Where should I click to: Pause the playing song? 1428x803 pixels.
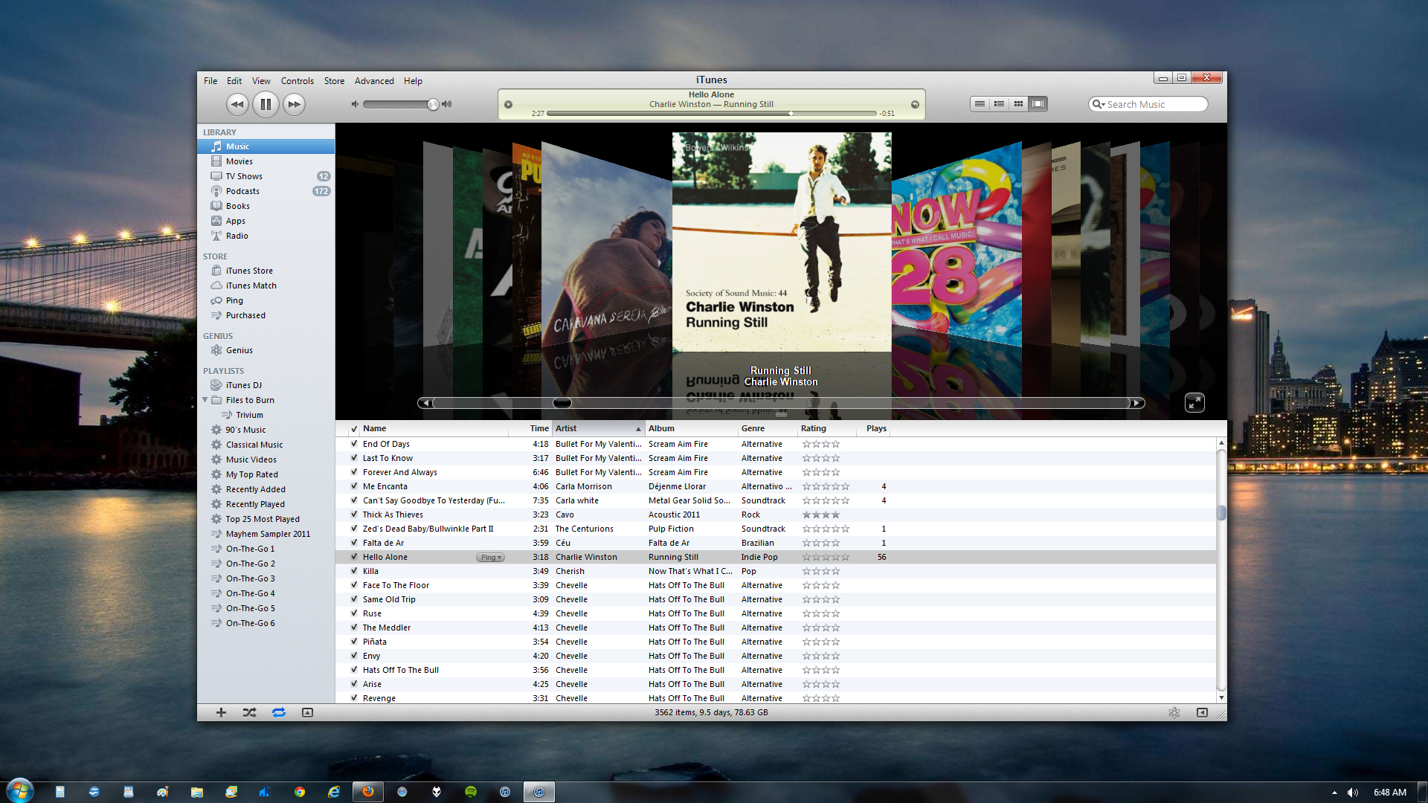coord(266,104)
